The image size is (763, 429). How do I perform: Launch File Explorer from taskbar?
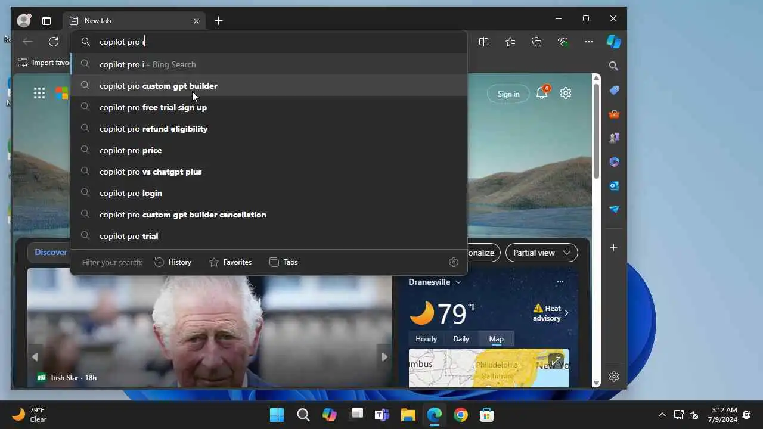(408, 415)
